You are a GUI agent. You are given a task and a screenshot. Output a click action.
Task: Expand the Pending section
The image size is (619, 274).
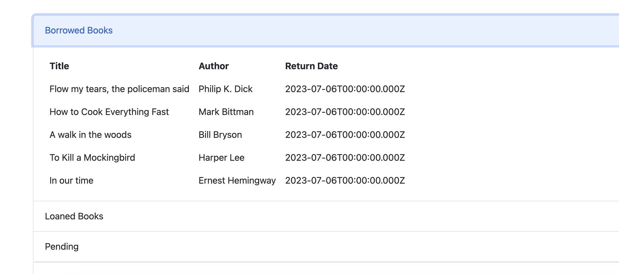click(x=326, y=247)
